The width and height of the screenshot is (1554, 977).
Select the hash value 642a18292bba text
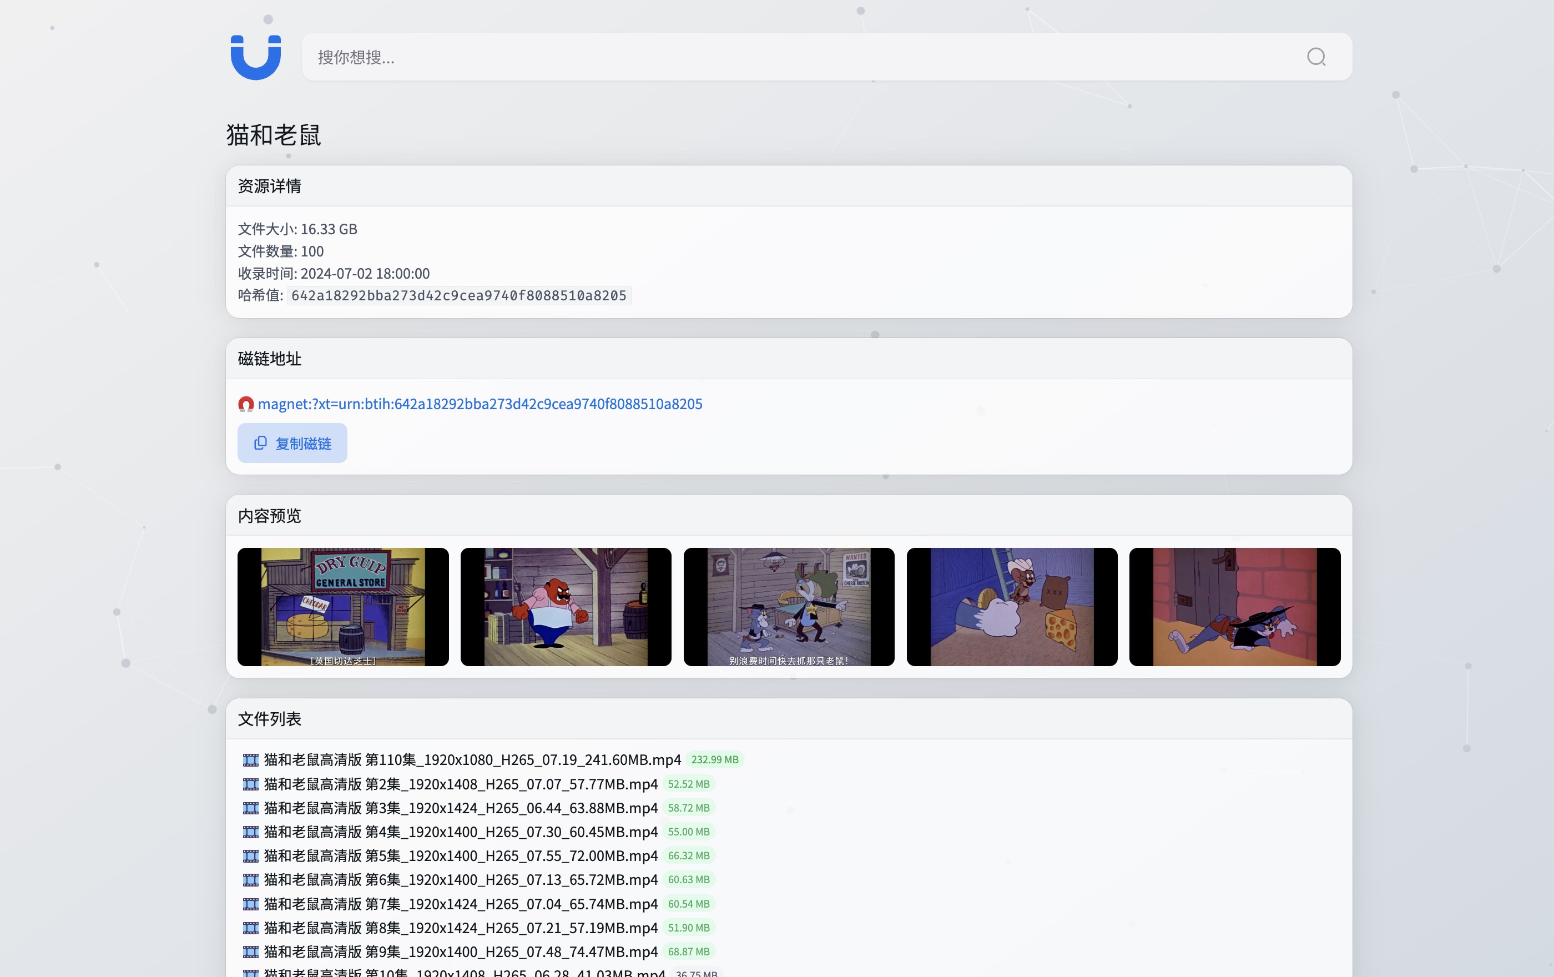point(460,295)
